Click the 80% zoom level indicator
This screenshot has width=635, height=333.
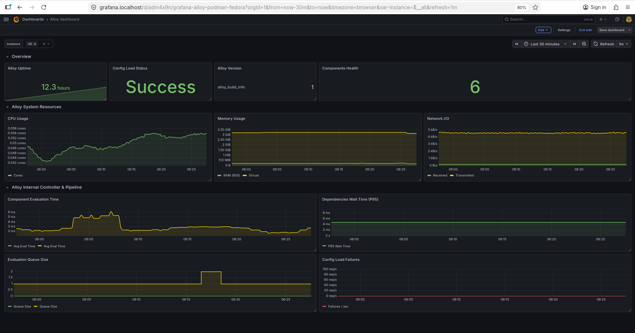521,7
